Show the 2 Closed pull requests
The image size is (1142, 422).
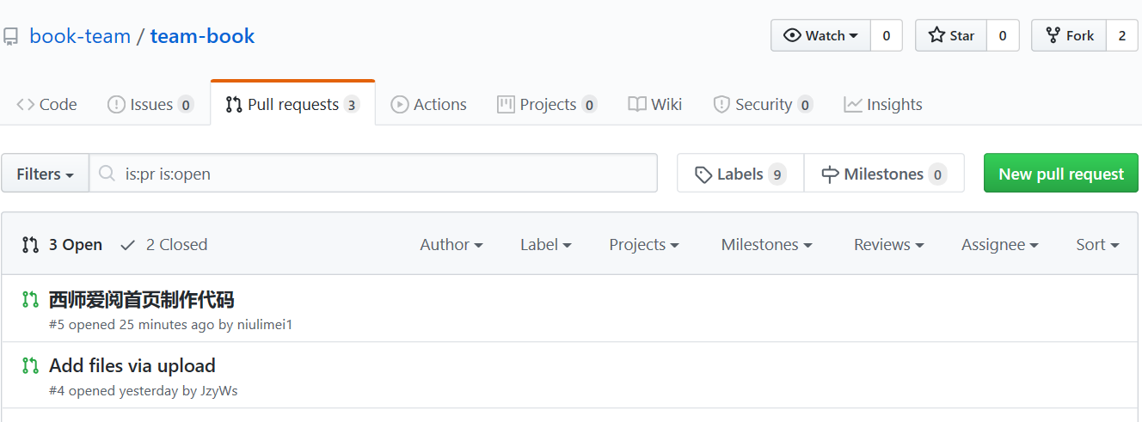coord(164,245)
